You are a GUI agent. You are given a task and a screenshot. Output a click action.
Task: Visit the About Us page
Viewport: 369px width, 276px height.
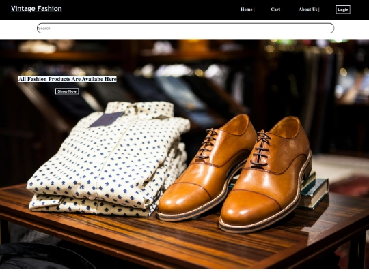(x=308, y=10)
